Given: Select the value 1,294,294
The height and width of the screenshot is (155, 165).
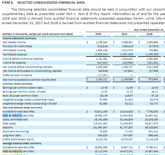Looking at the screenshot, I should (102, 67).
